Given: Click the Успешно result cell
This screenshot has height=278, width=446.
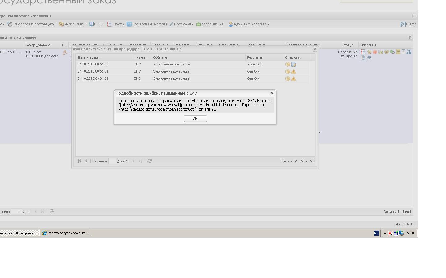Looking at the screenshot, I should click(x=254, y=64).
